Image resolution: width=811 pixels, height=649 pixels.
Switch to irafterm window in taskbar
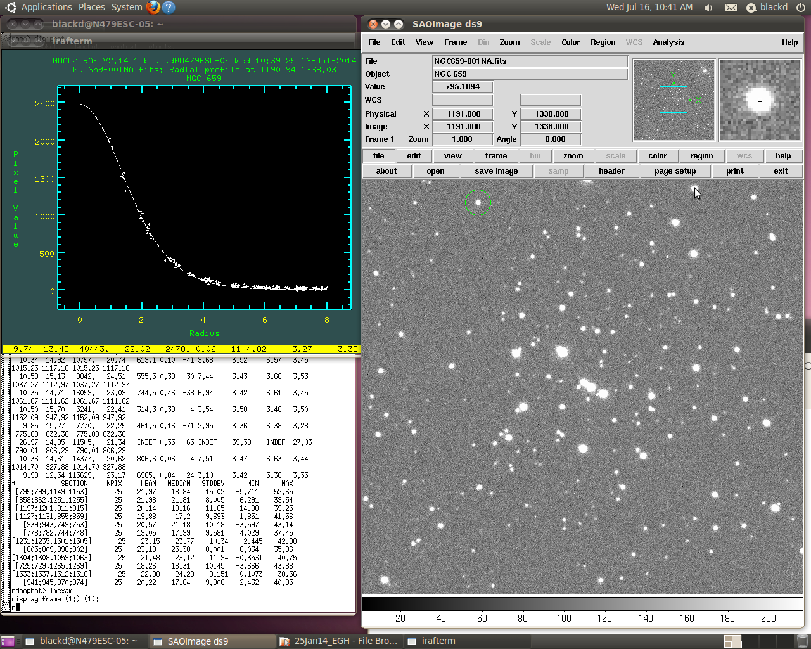431,641
